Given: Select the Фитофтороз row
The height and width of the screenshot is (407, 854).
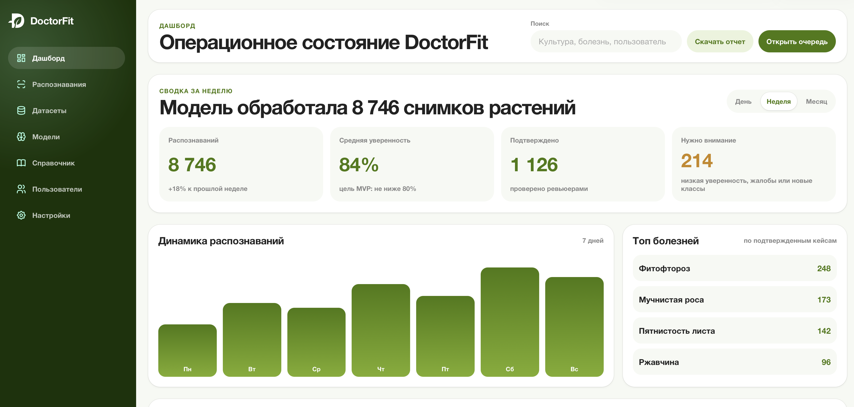Looking at the screenshot, I should tap(735, 268).
